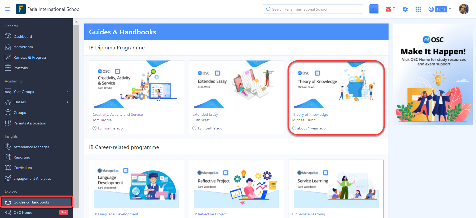Click the Faria International School title
476x218 pixels.
click(54, 9)
